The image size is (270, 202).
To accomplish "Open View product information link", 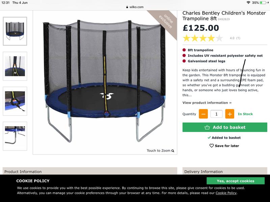I will pos(207,103).
